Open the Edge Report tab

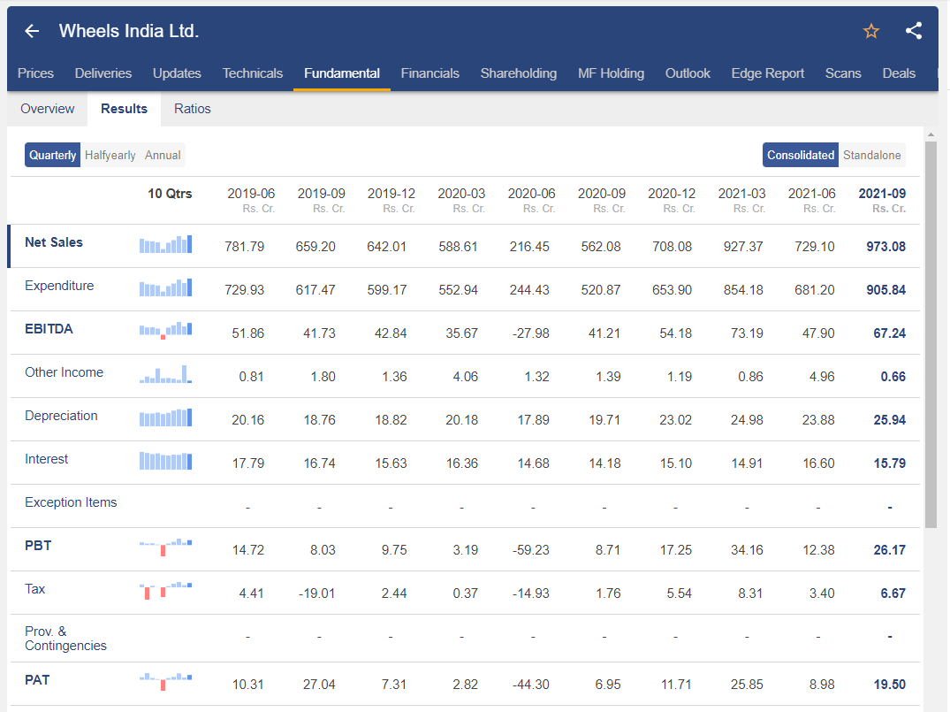point(768,73)
